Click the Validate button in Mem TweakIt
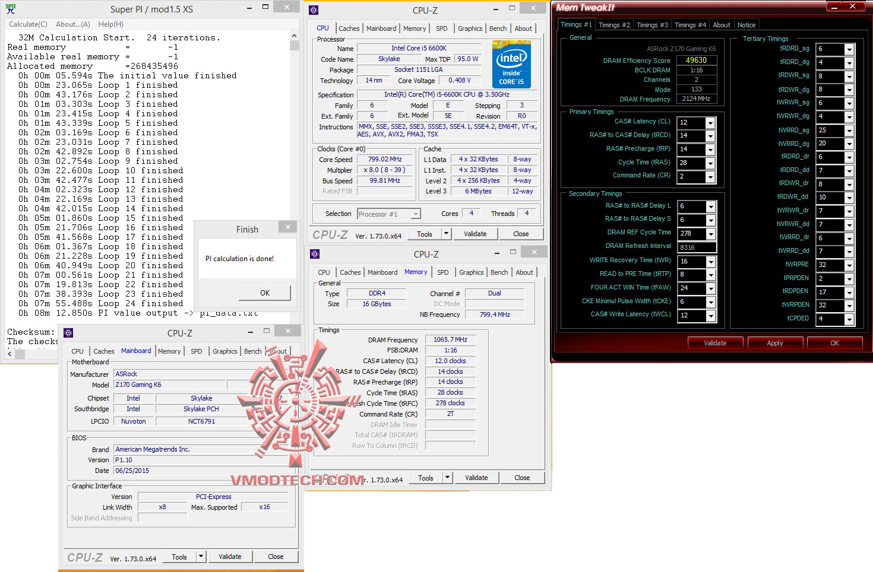 pyautogui.click(x=715, y=343)
